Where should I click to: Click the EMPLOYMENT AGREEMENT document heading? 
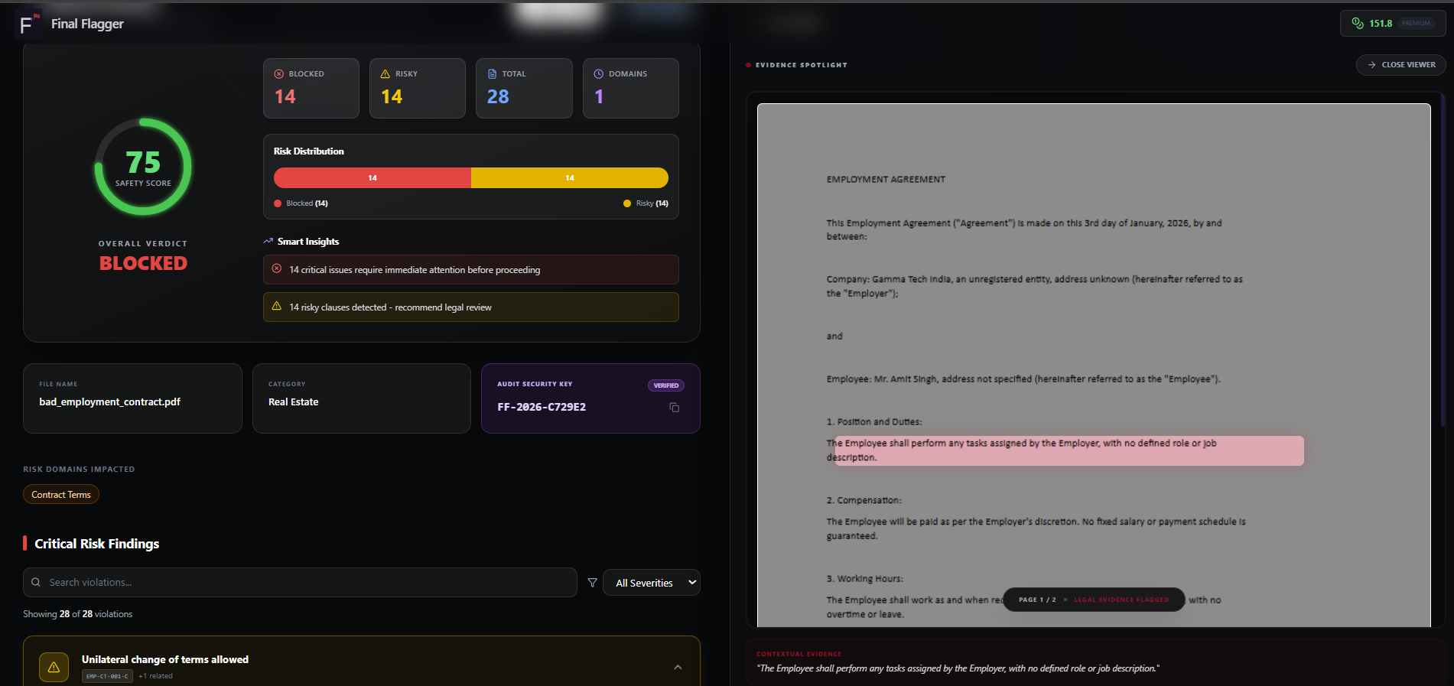(x=886, y=179)
